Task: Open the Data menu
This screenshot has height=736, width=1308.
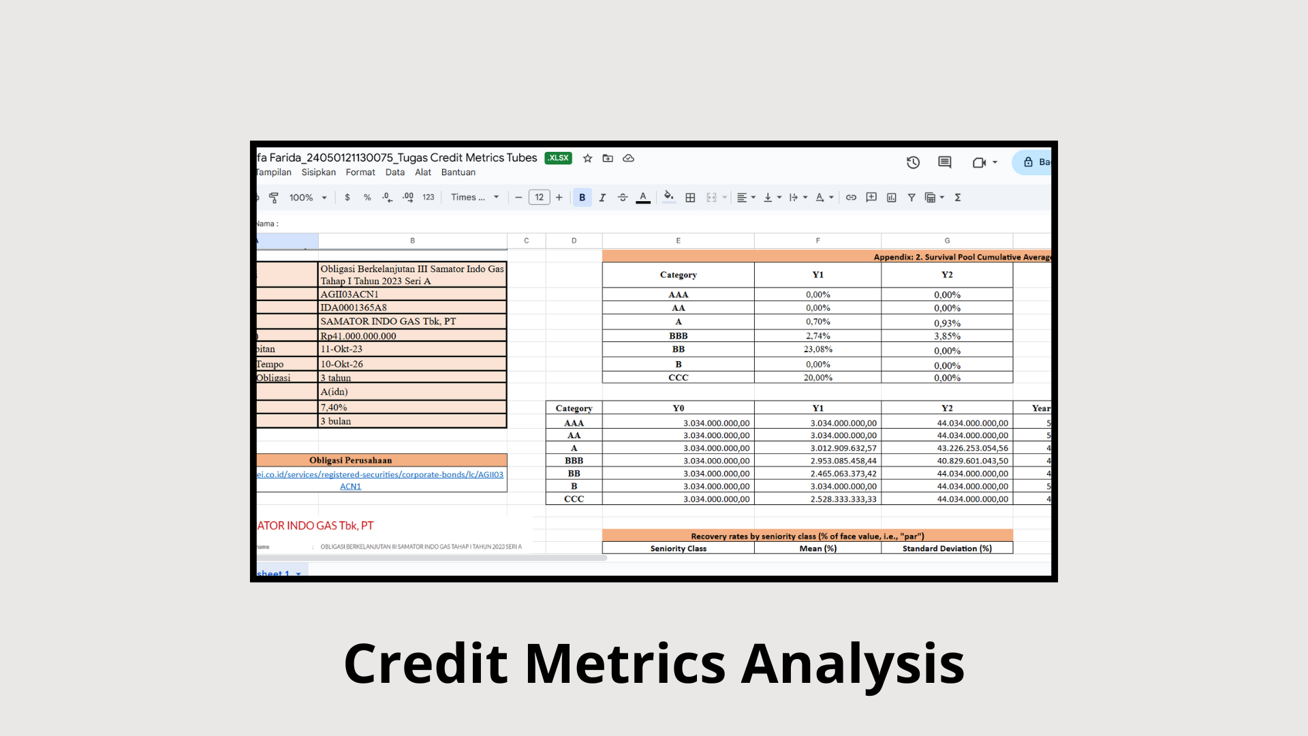Action: (x=394, y=172)
